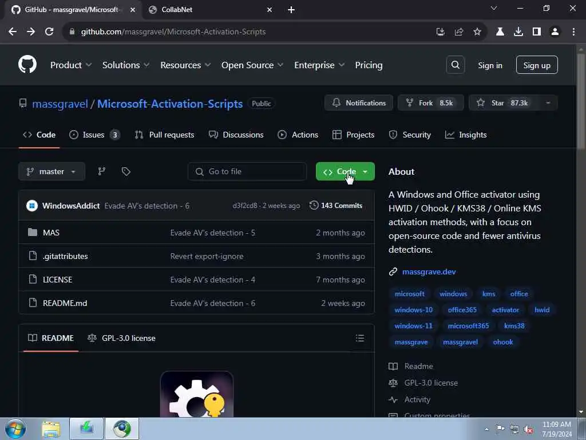Open massgravel owner link
The width and height of the screenshot is (586, 440).
60,104
